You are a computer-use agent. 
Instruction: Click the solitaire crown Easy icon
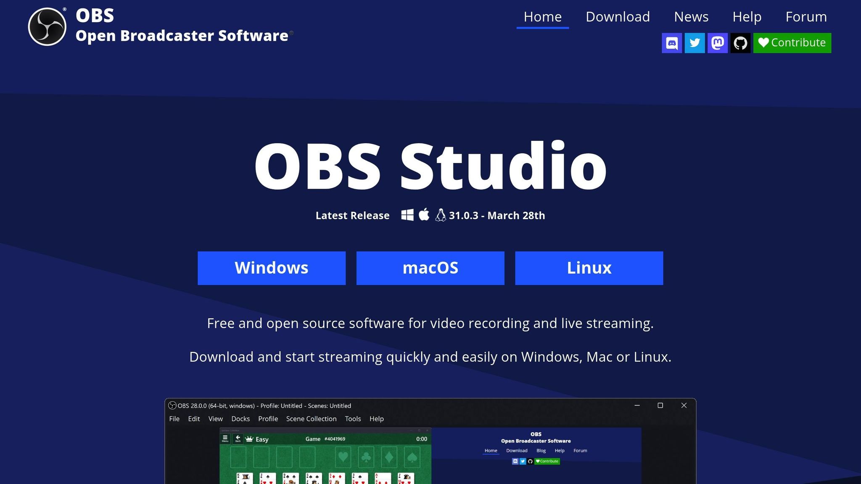pyautogui.click(x=249, y=439)
